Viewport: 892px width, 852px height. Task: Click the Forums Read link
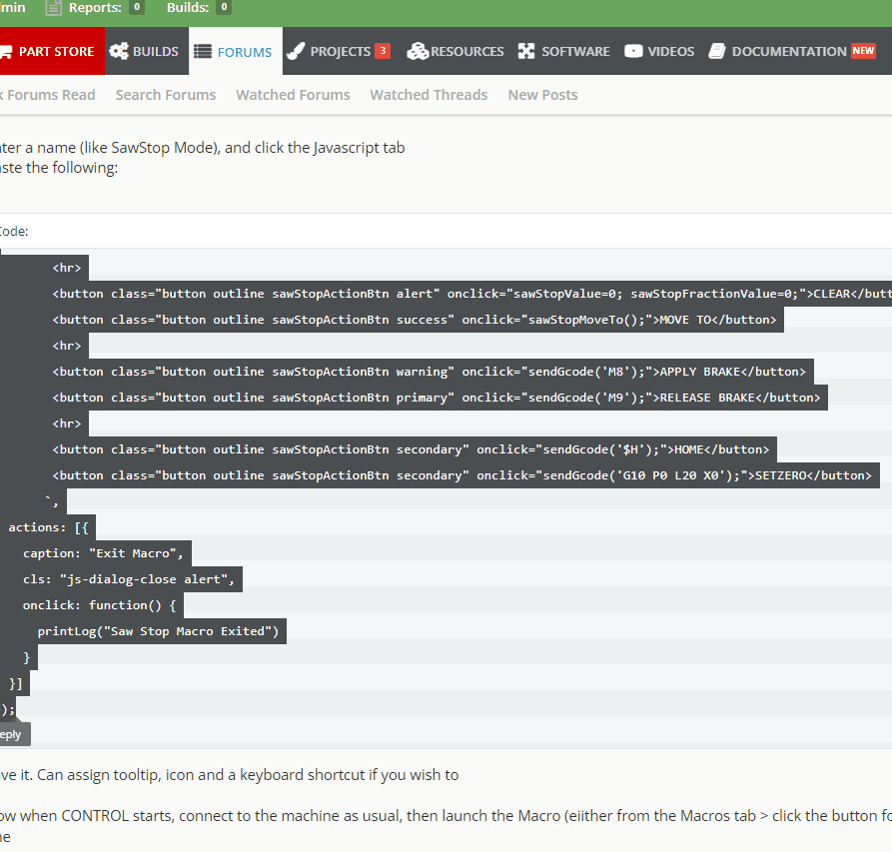click(x=50, y=95)
